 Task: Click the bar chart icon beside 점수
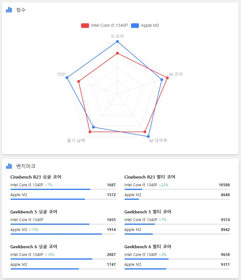pyautogui.click(x=9, y=10)
